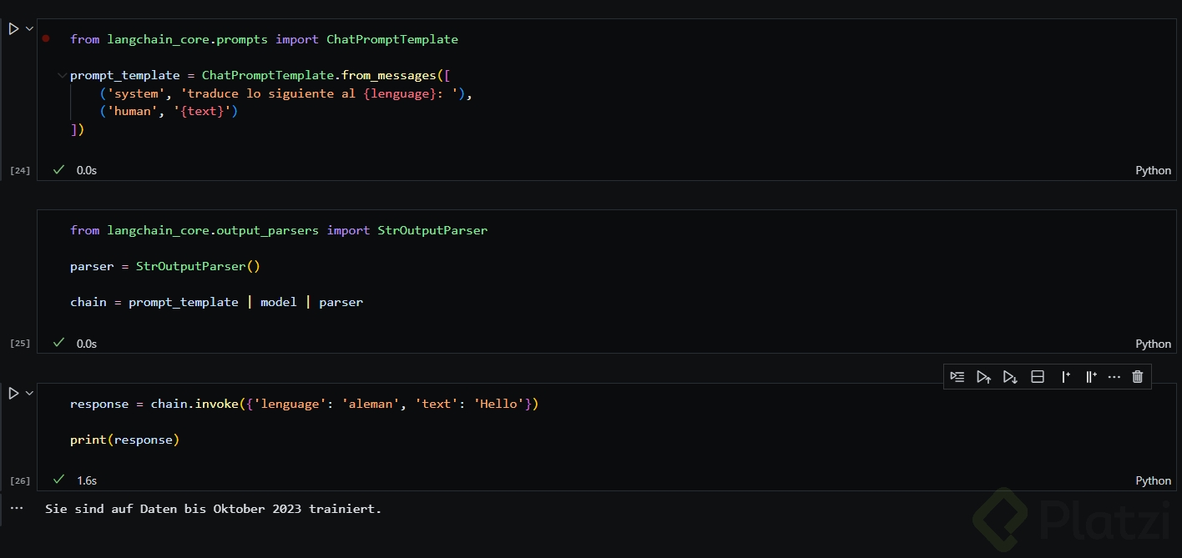Screen dimensions: 1182x558
Task: Run the first cell with ChatPromptTemplate import
Action: 13,29
